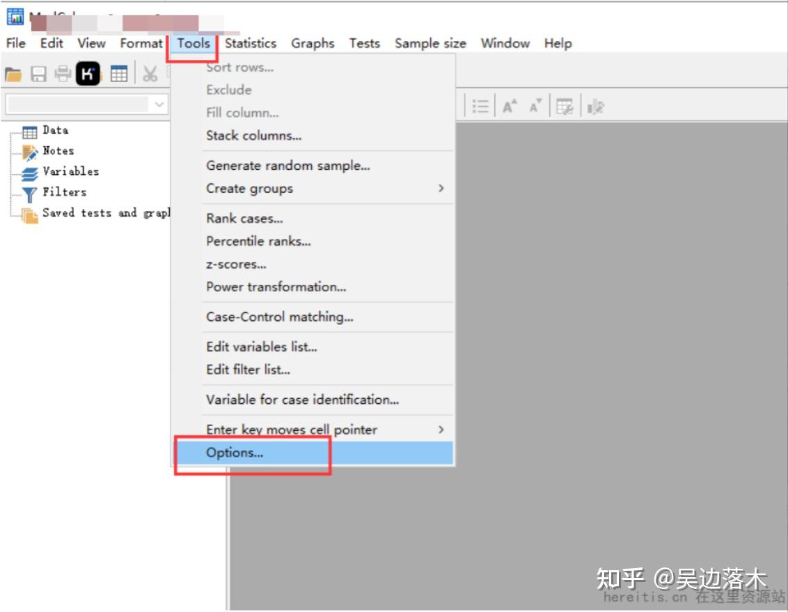This screenshot has height=612, width=788.
Task: Open a file using the folder icon
Action: [13, 74]
